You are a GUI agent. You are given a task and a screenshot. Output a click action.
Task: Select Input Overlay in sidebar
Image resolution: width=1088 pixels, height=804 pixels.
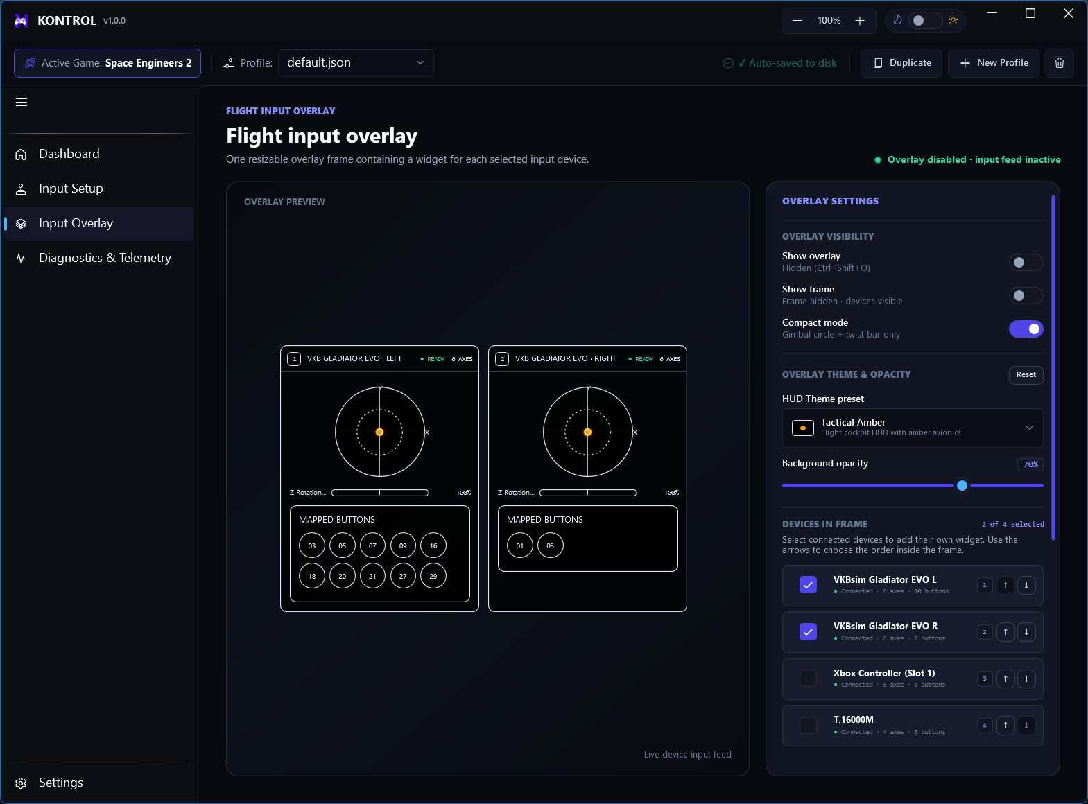click(98, 223)
